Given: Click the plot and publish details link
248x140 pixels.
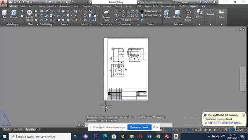Looking at the screenshot, I should click(x=223, y=123).
